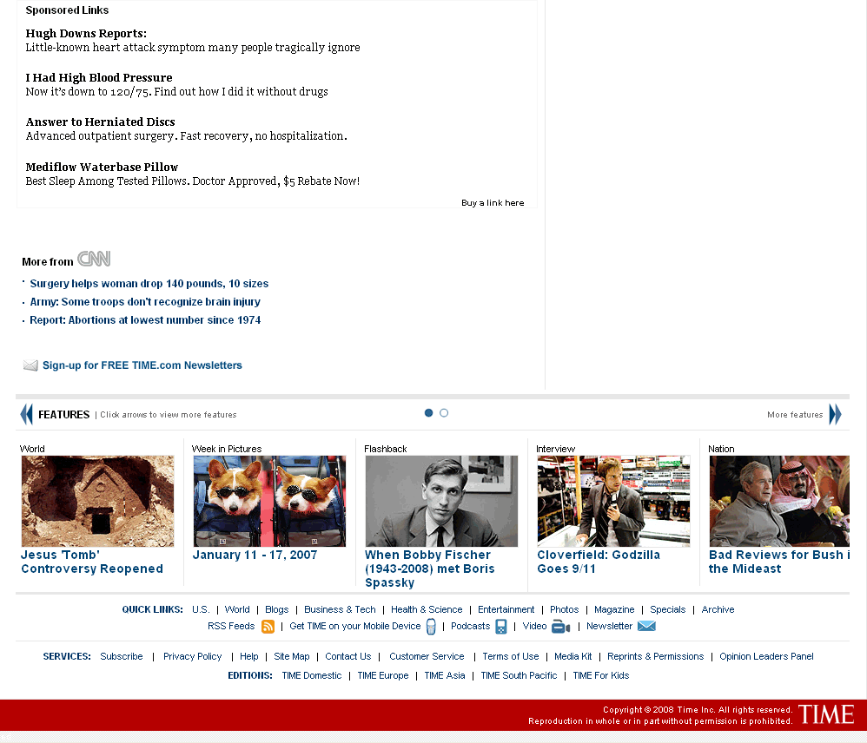
Task: Click the Podcasts player icon
Action: coord(501,627)
